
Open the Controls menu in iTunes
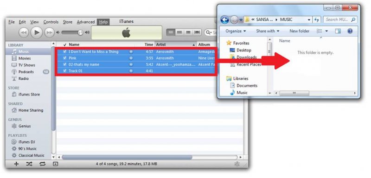[x=51, y=22]
